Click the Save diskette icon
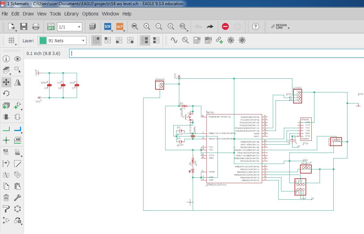This screenshot has height=234, width=364. pos(24,26)
